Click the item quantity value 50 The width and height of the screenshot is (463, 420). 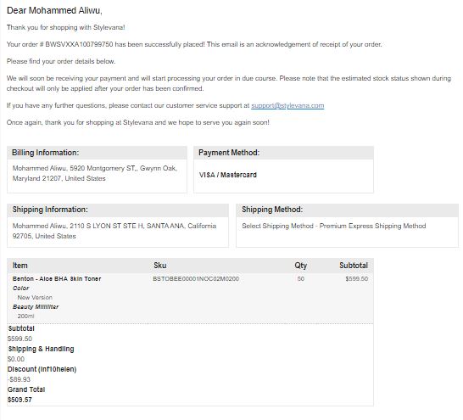coord(300,279)
